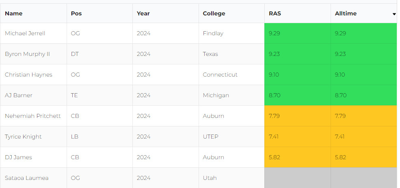Click the Alltime sort arrow icon
The image size is (400, 188).
click(x=394, y=14)
